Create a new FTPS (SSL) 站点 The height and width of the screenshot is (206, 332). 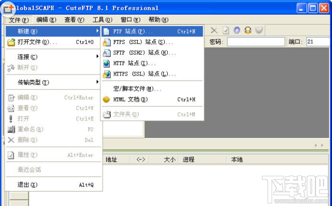click(152, 42)
